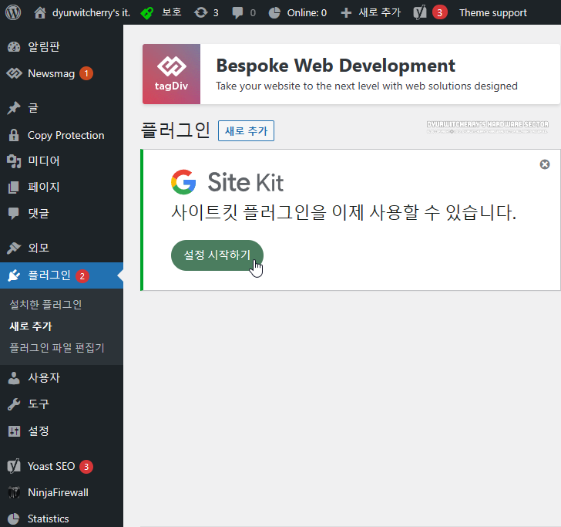561x527 pixels.
Task: Click 새로 추가 button beside page title
Action: 246,130
